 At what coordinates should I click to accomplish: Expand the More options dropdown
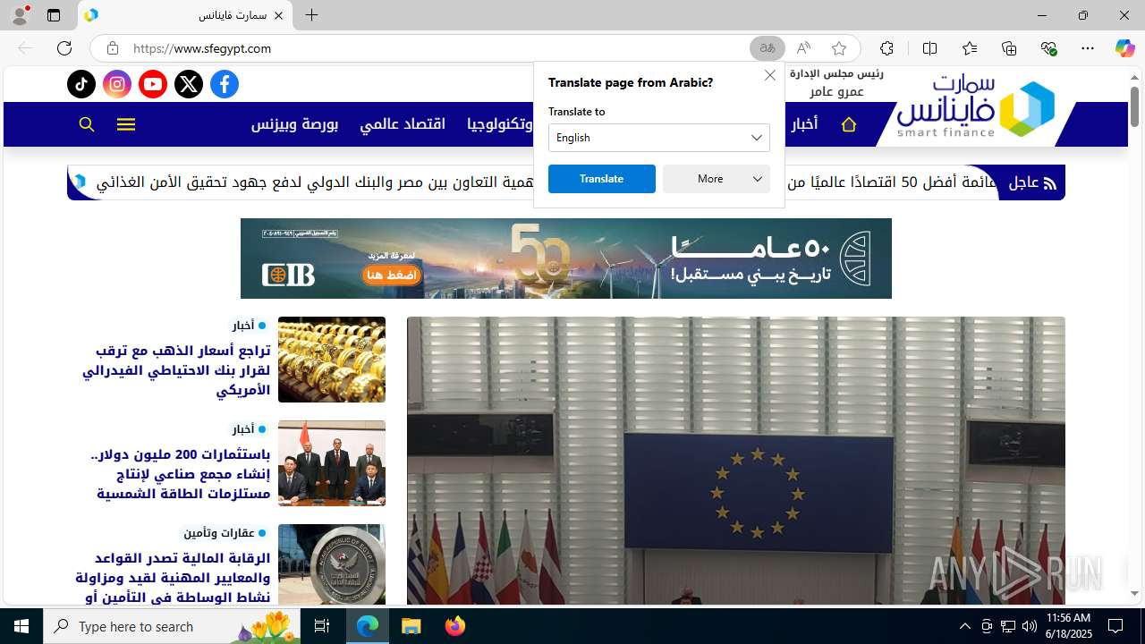click(x=717, y=179)
